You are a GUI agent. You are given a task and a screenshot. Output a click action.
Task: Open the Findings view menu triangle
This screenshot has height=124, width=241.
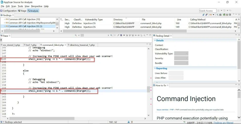pyautogui.click(x=234, y=14)
